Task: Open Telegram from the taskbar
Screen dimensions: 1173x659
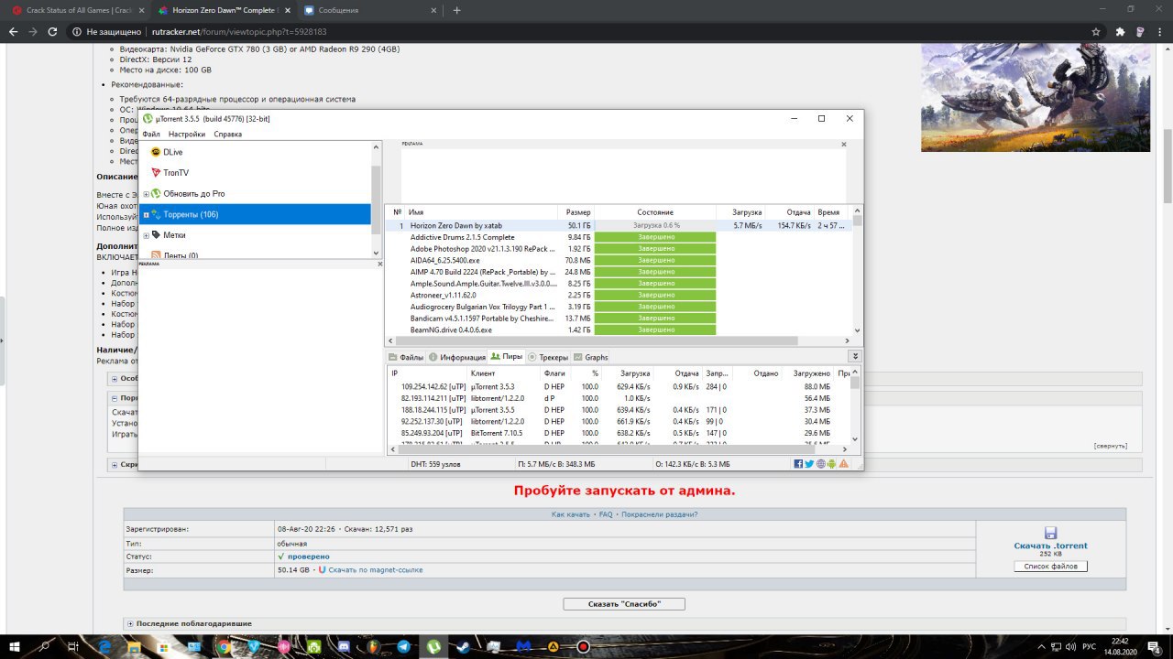Action: coord(404,646)
